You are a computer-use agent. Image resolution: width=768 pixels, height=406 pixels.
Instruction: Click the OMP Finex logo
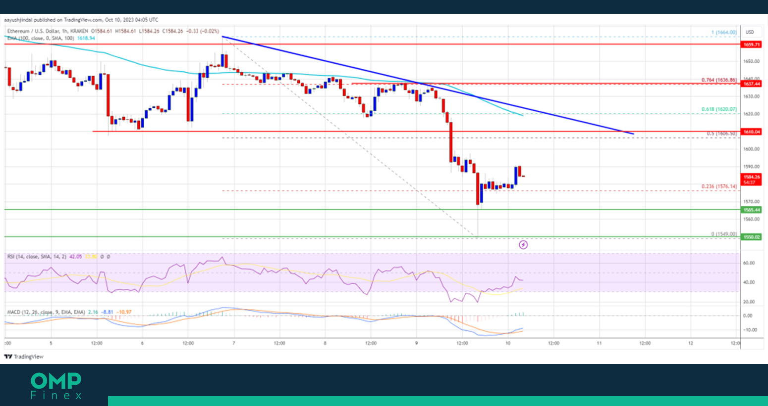56,386
